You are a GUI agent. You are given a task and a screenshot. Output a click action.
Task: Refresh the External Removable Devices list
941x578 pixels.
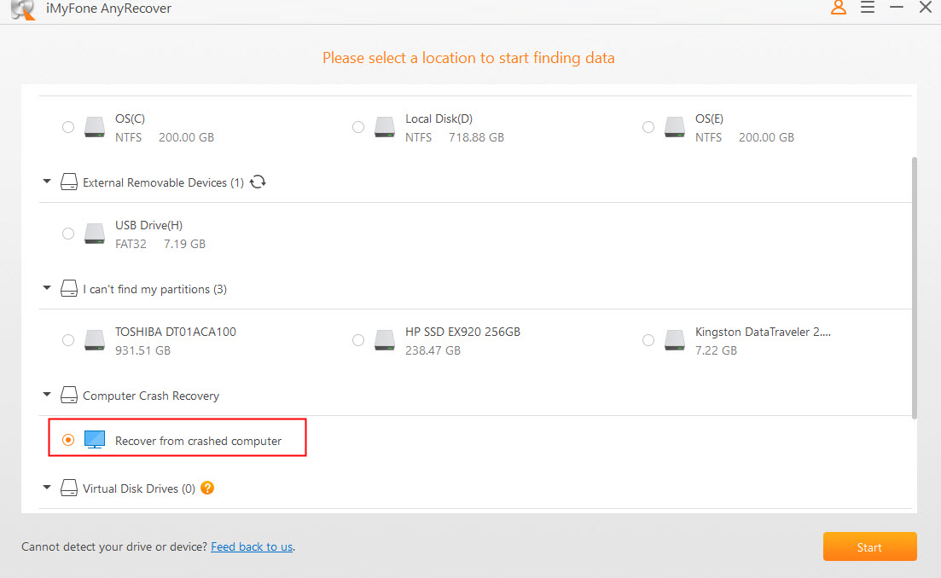click(x=258, y=182)
